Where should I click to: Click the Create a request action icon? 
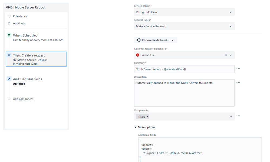click(9, 55)
